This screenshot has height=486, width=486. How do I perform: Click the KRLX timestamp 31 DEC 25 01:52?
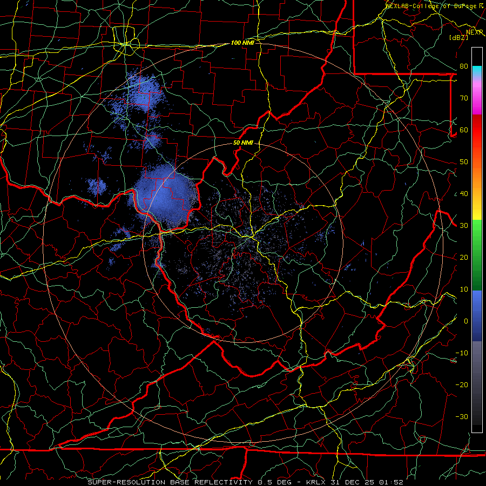tap(355, 482)
